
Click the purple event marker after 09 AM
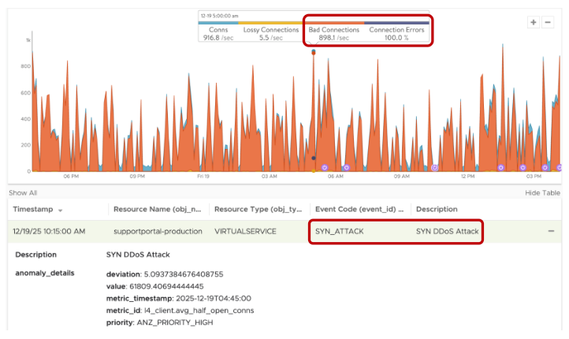[x=435, y=168]
